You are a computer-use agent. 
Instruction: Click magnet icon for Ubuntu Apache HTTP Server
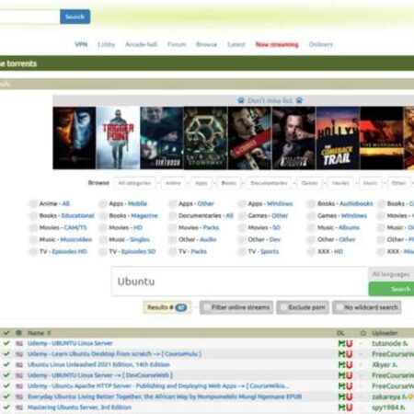(x=341, y=386)
